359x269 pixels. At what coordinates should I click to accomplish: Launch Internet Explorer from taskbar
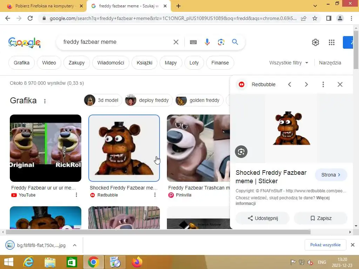[x=29, y=262]
